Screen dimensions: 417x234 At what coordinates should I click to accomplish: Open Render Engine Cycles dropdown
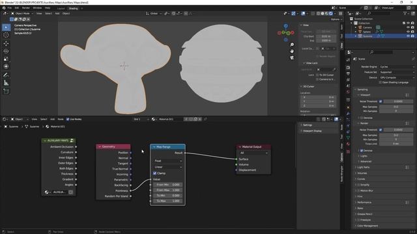click(397, 67)
